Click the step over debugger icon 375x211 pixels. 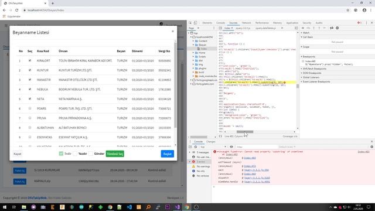click(308, 28)
